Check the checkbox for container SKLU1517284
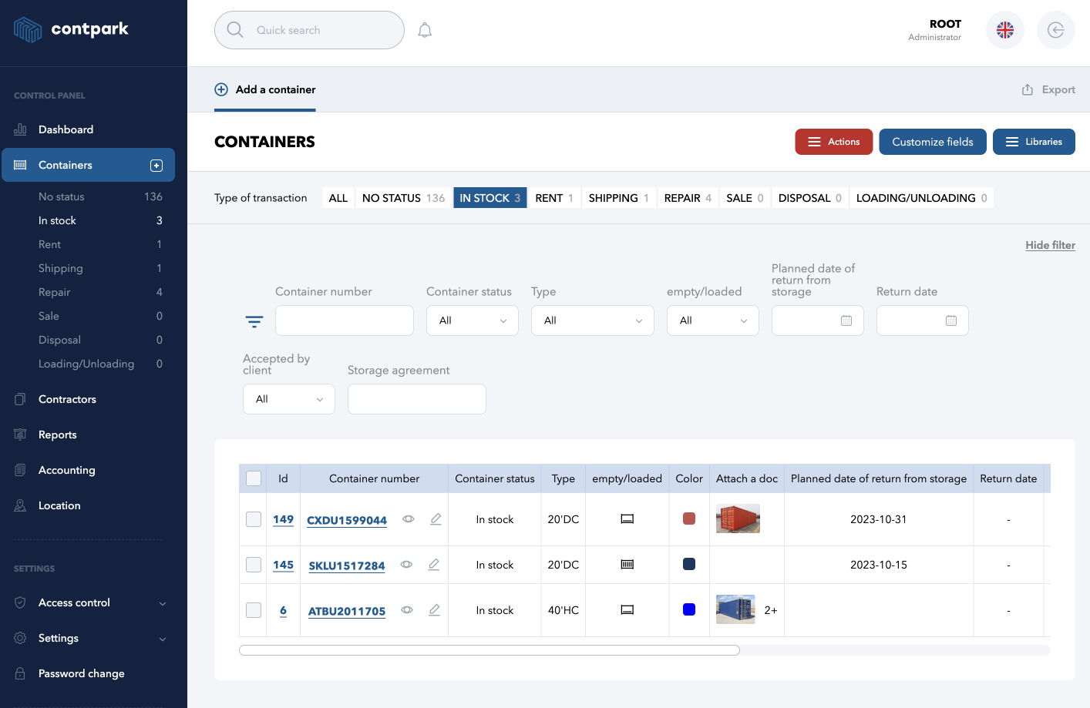 click(253, 565)
